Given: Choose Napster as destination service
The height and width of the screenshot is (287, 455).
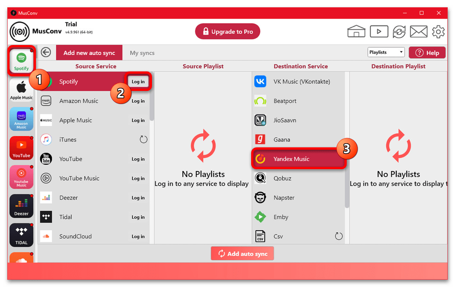Looking at the screenshot, I should pyautogui.click(x=298, y=197).
